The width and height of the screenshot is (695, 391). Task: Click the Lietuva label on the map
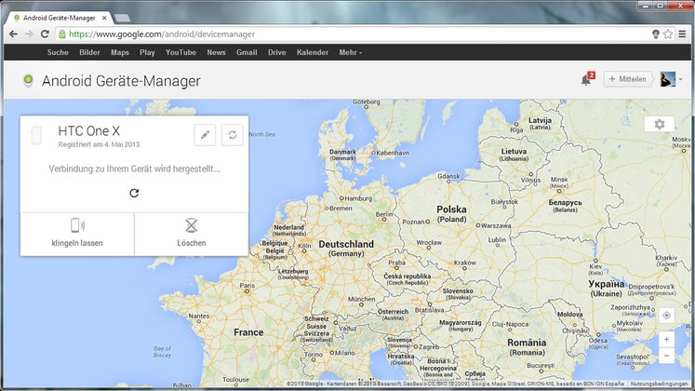pos(514,152)
